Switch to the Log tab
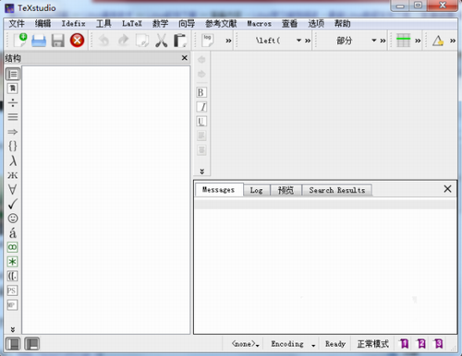This screenshot has height=356, width=462. (256, 190)
